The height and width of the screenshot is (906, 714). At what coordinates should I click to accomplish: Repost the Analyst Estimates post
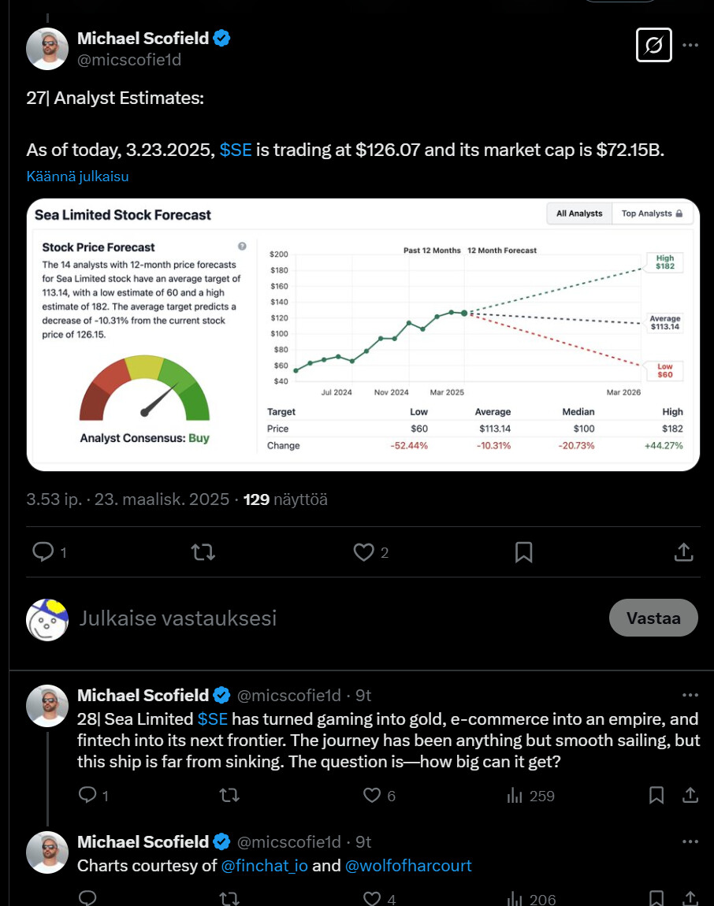tap(203, 552)
